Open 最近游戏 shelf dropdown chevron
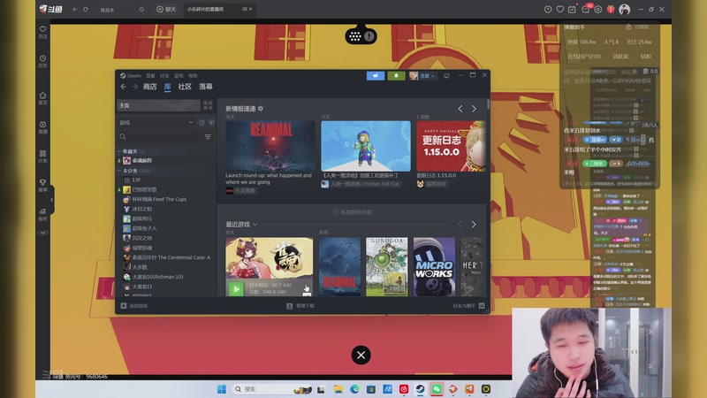 click(x=255, y=225)
